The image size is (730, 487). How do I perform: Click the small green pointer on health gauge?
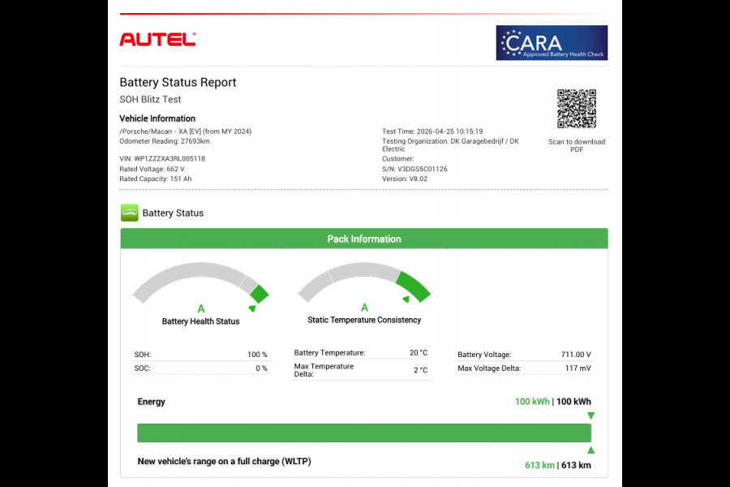pos(251,308)
